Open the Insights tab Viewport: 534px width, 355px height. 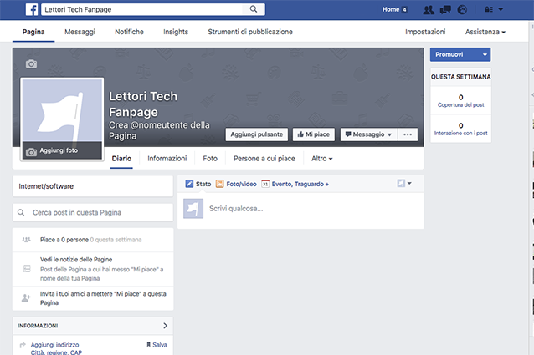point(176,32)
